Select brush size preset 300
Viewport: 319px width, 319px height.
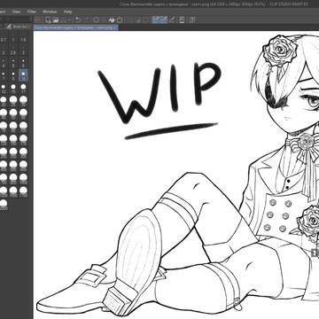23,153
